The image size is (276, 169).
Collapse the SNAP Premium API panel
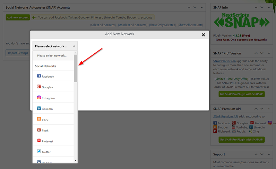click(269, 109)
